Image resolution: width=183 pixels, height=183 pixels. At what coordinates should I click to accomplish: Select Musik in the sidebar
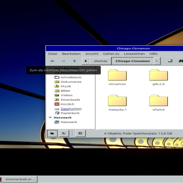63,86
